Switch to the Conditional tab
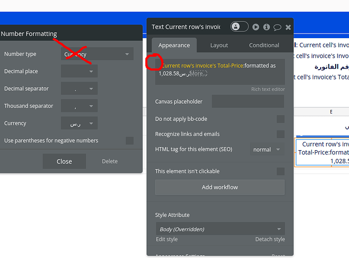Screen dimensions: 349x258 [x=264, y=45]
